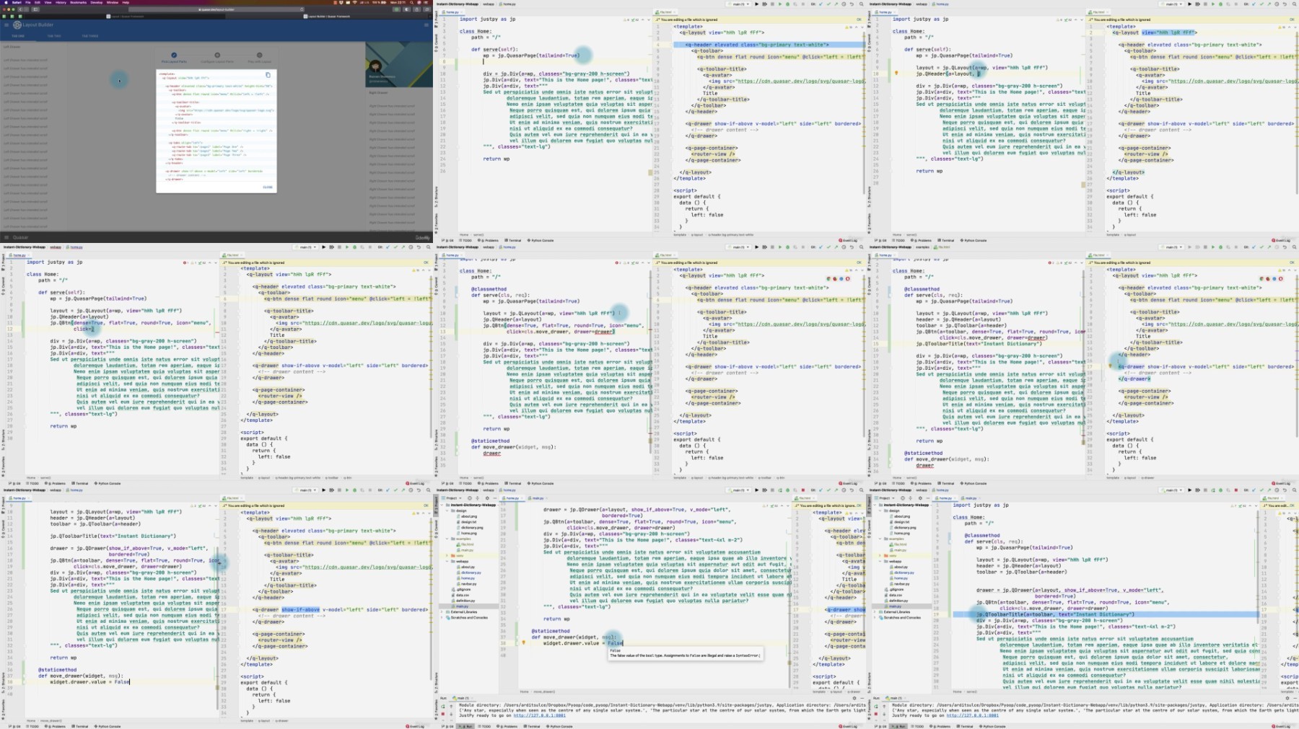Select the Play with Layout step

coord(260,58)
